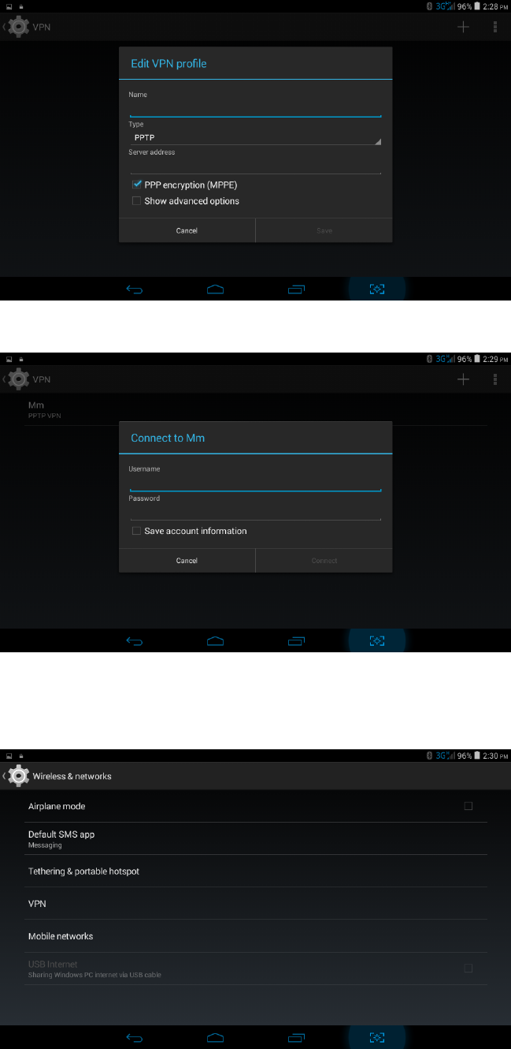Tap screenshot capture icon below Connect to Mm dialog
Viewport: 511px width, 1049px height.
[x=377, y=641]
